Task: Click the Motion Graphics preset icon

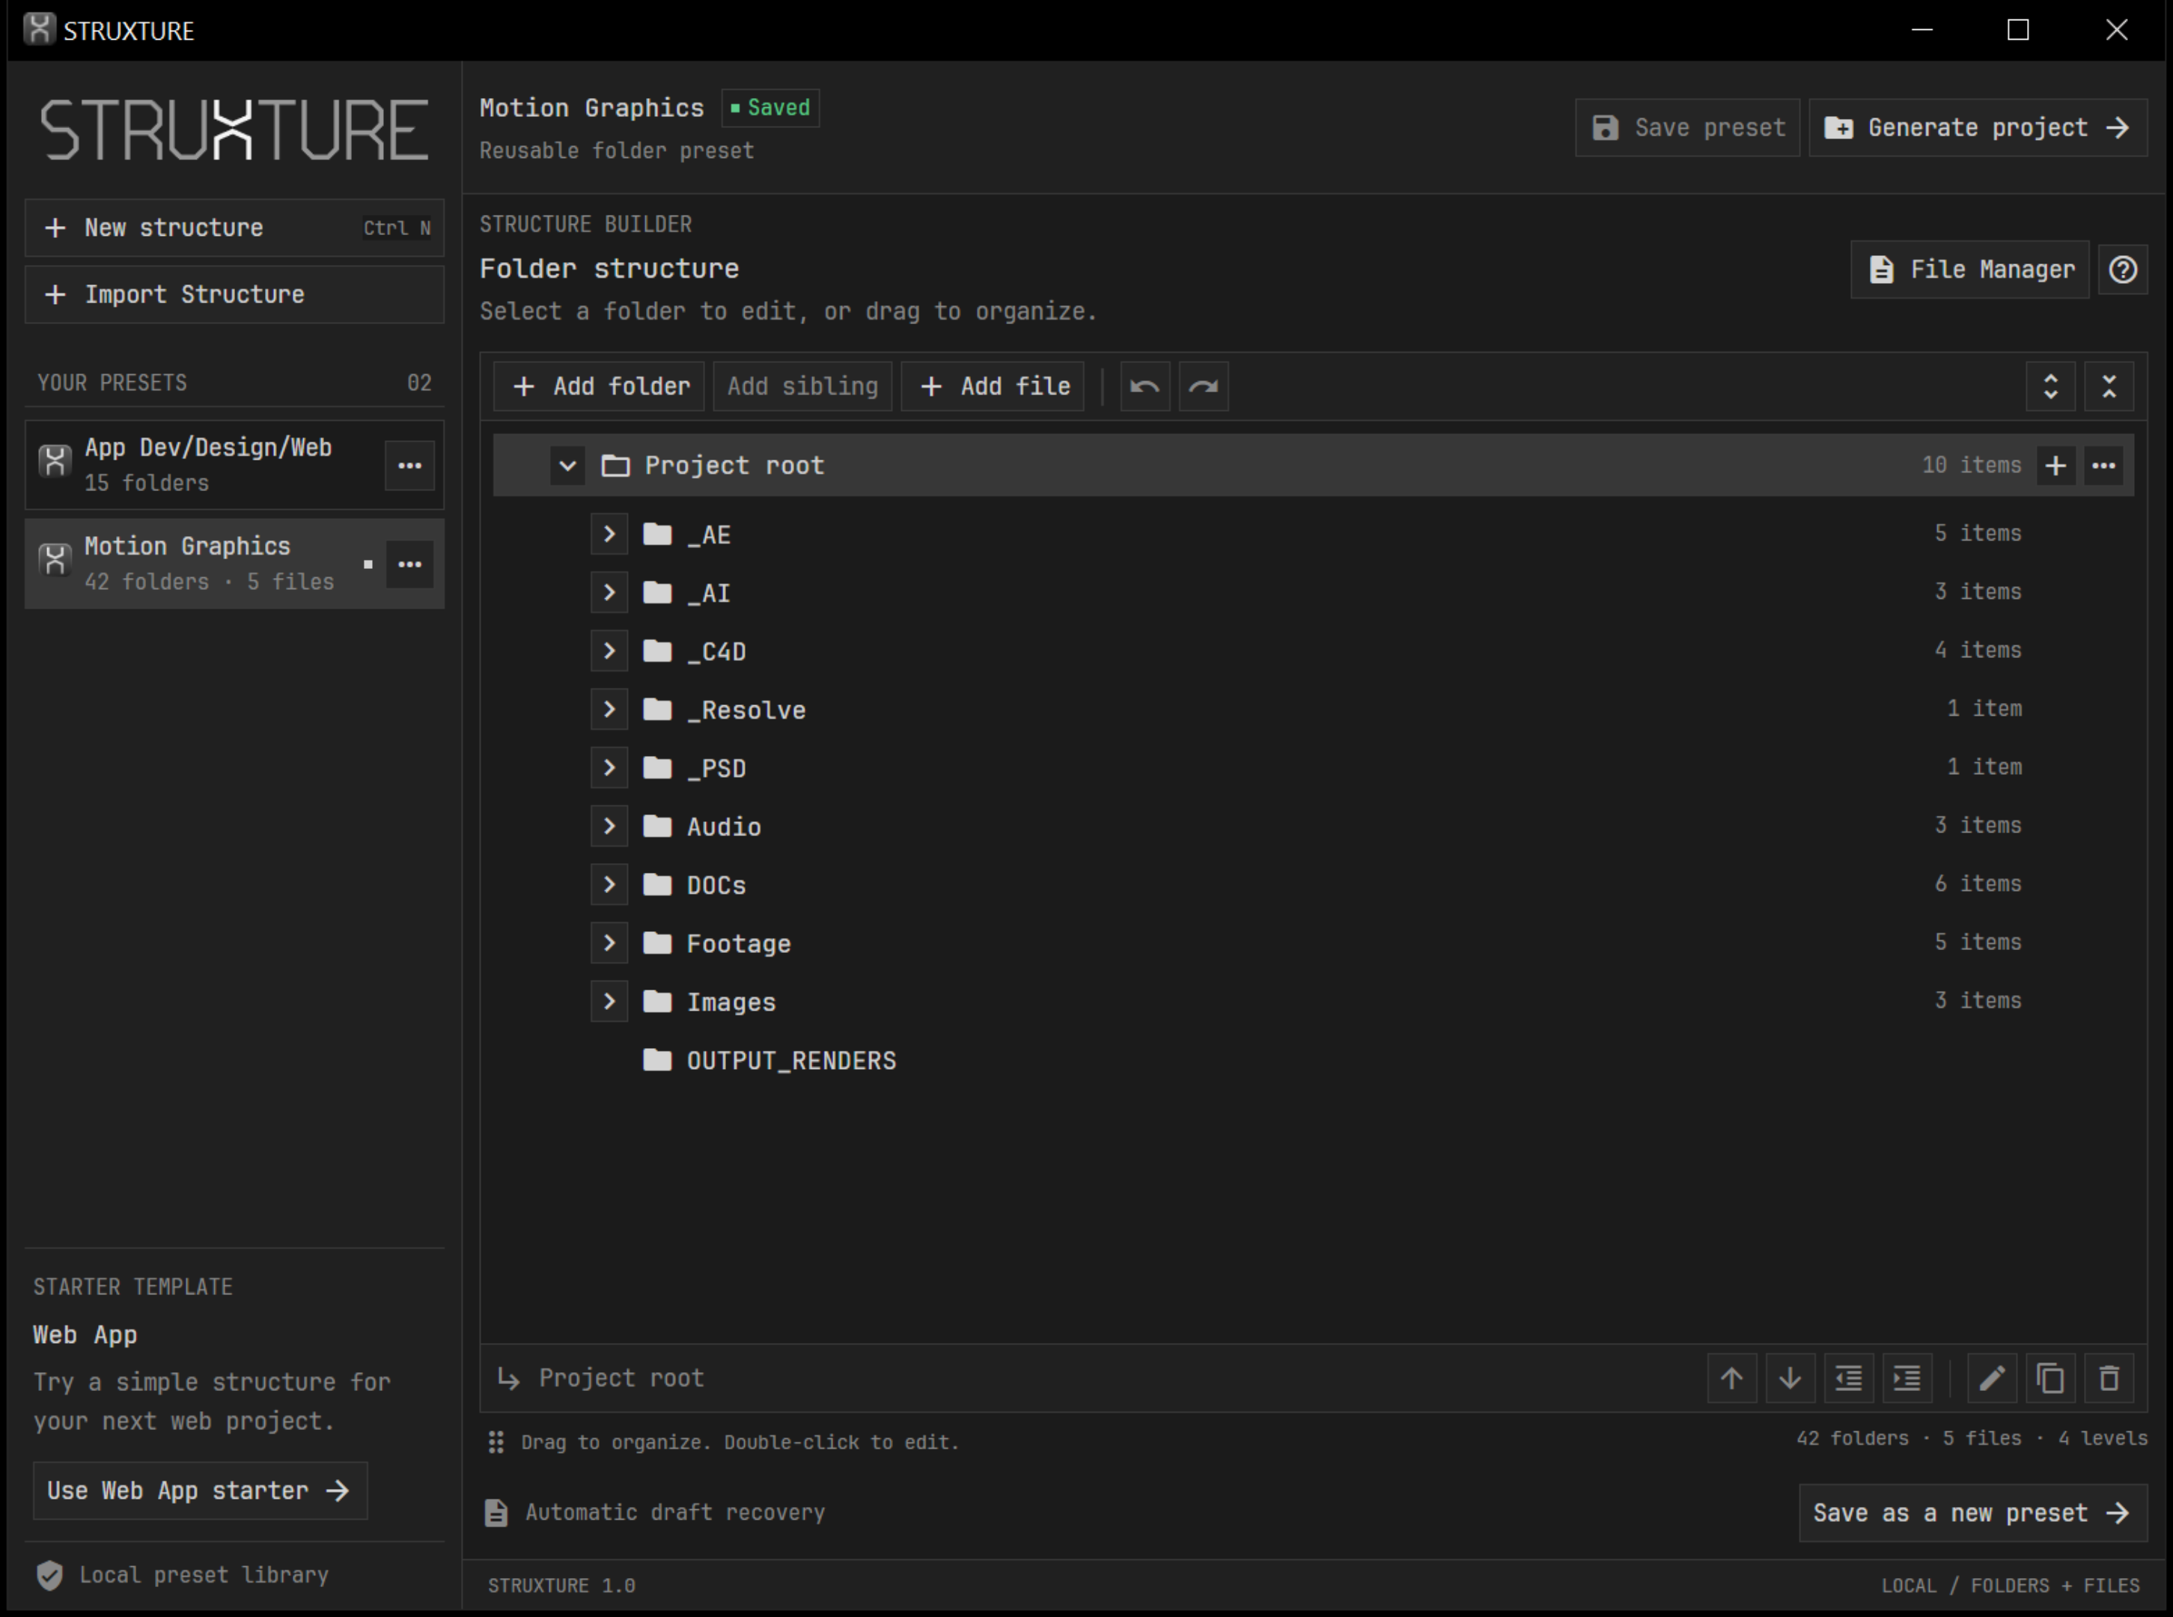Action: [x=55, y=560]
